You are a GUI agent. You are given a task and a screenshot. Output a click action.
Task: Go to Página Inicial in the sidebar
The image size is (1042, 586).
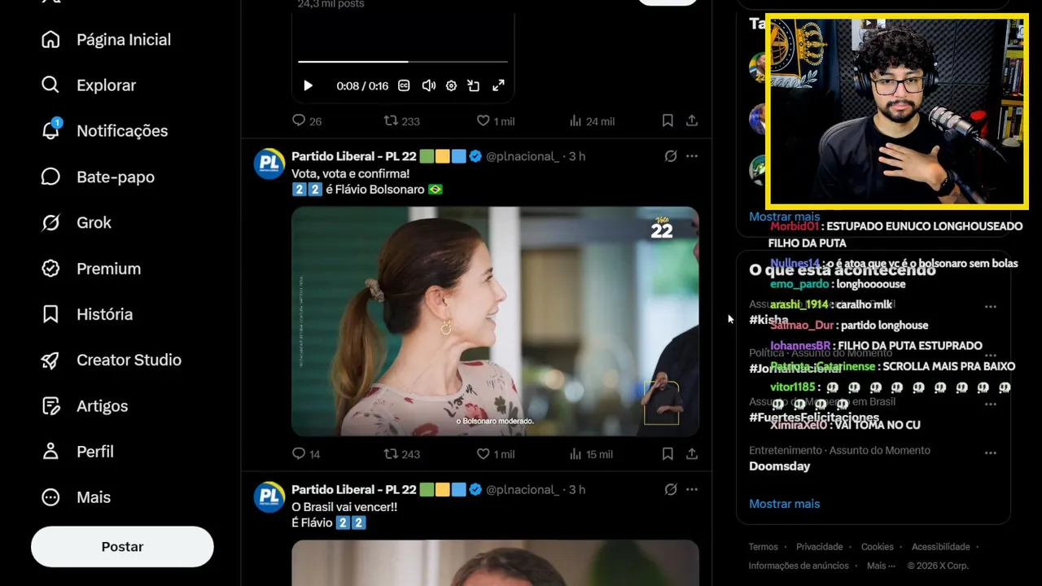coord(106,39)
